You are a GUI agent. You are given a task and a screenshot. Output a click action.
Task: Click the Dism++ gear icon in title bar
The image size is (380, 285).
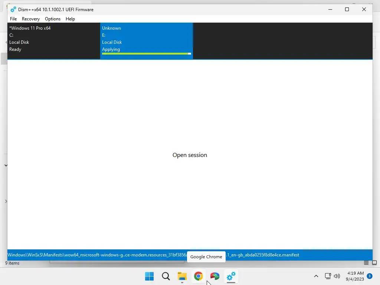(13, 9)
